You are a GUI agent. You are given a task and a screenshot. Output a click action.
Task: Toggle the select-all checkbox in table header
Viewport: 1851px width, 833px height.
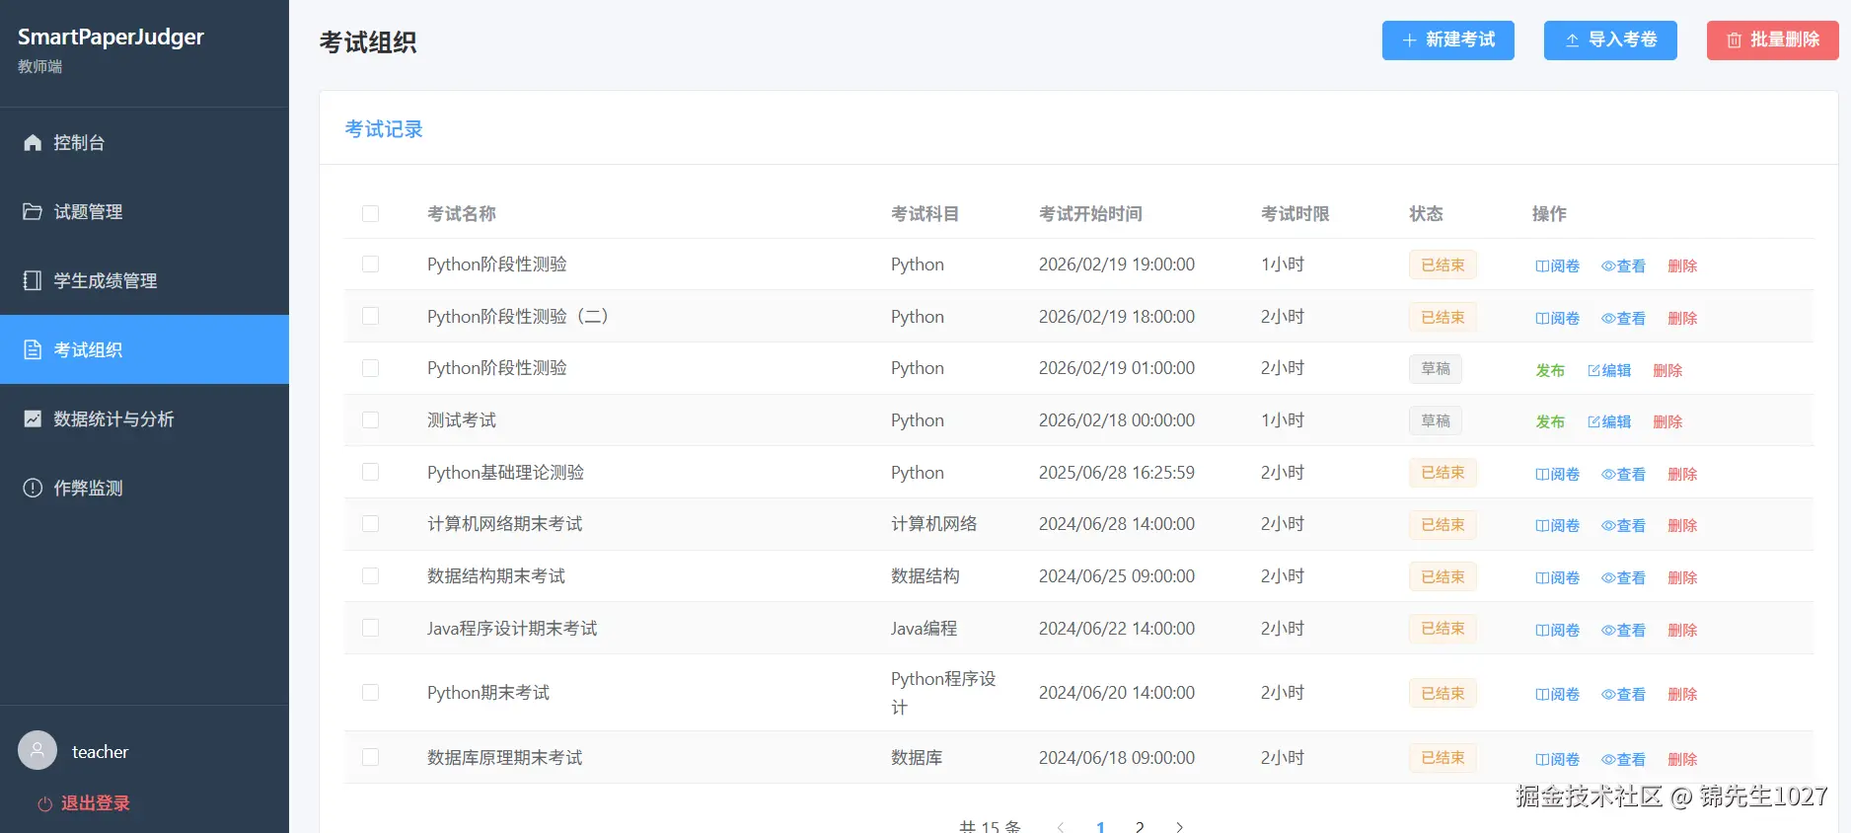pyautogui.click(x=371, y=213)
